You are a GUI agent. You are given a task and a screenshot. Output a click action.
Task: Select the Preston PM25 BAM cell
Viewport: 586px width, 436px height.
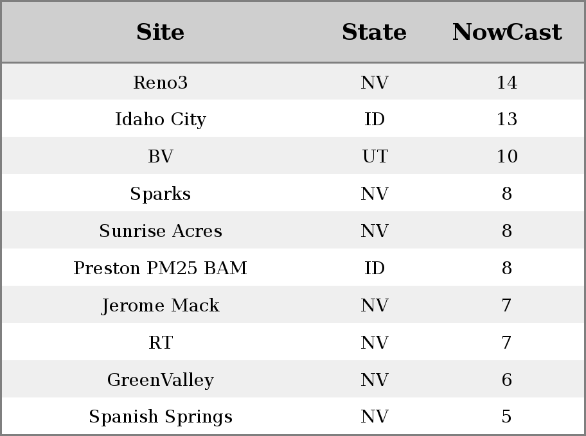pos(160,268)
